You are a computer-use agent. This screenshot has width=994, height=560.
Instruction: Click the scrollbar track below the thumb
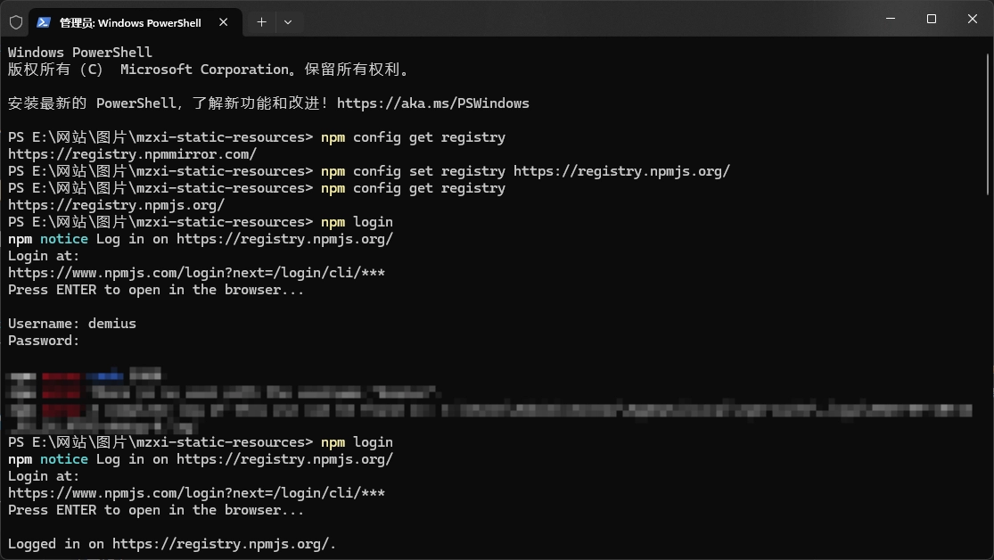[988, 375]
